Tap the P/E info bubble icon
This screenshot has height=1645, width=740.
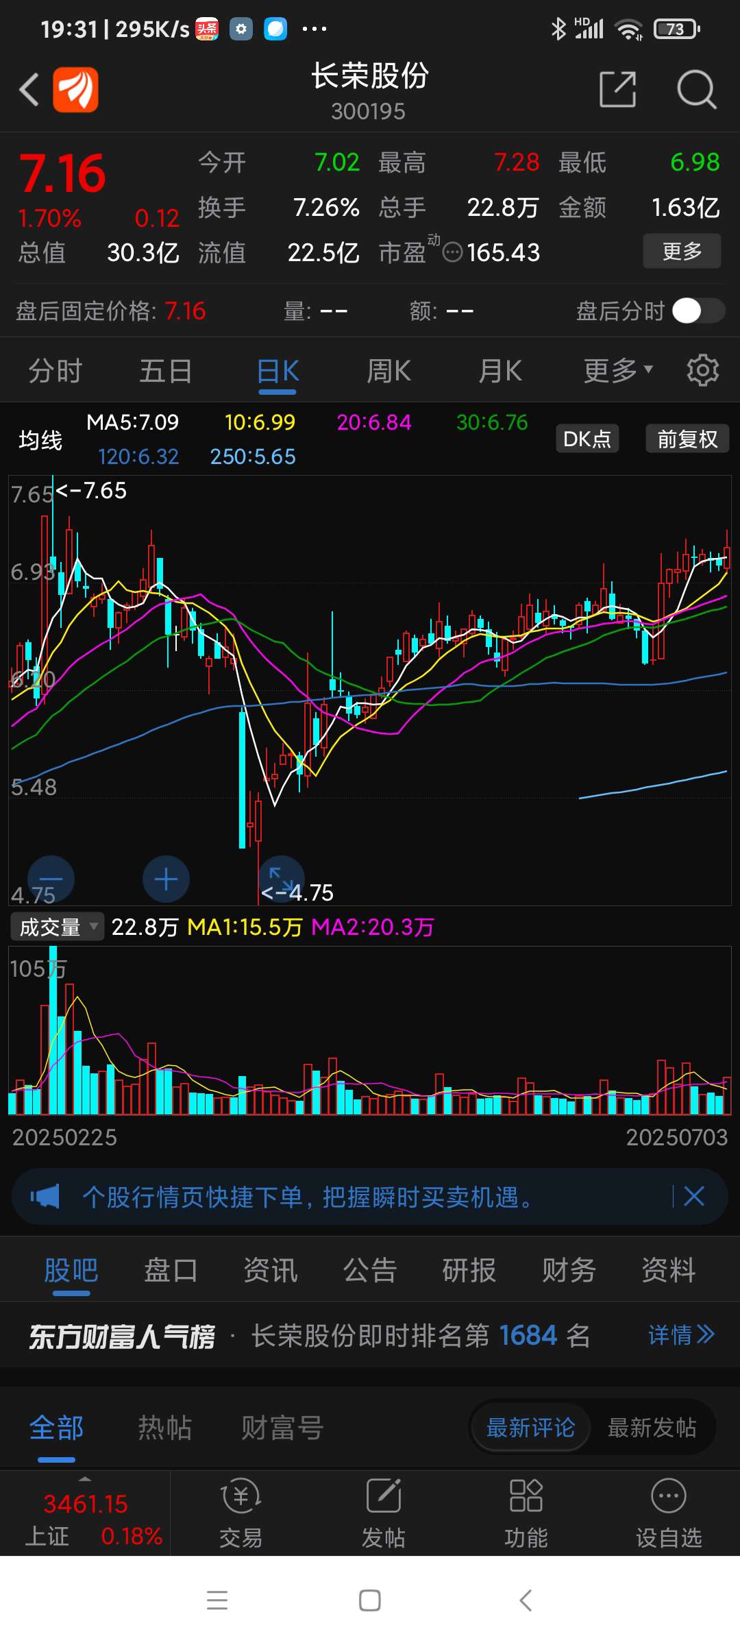453,253
